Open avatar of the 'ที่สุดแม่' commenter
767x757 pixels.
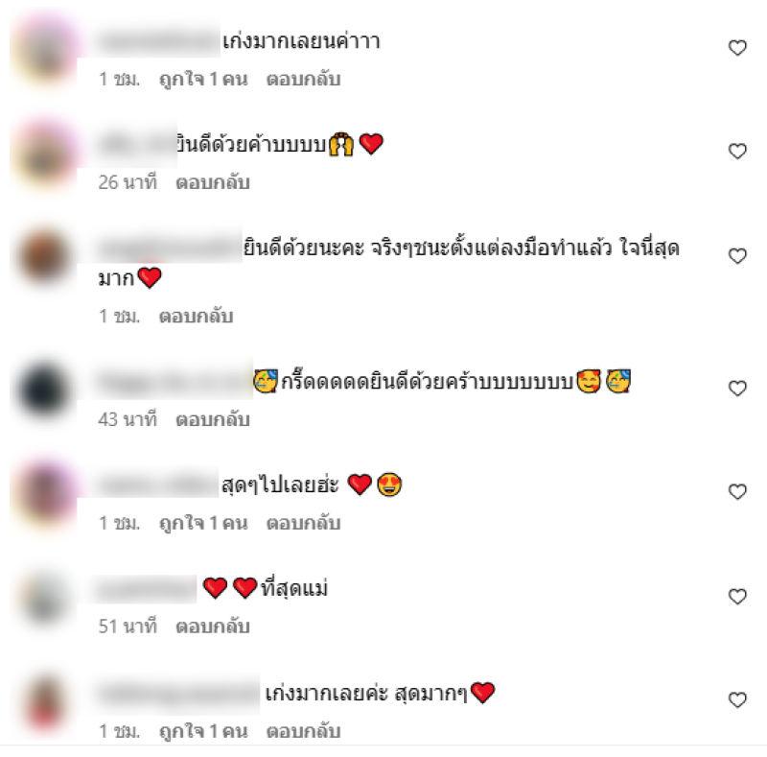coord(44,600)
